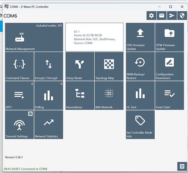
Task: Open the Encrypt / Decrypt tile
Action: (49, 66)
